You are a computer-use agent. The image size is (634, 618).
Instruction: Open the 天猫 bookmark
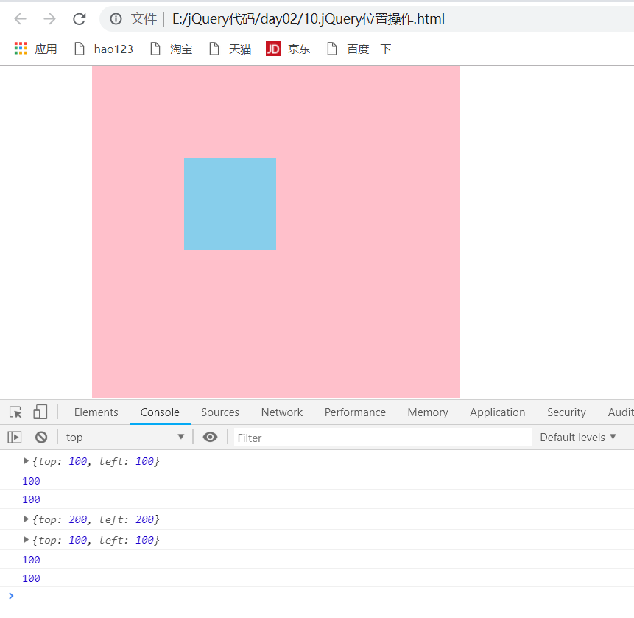tap(230, 49)
